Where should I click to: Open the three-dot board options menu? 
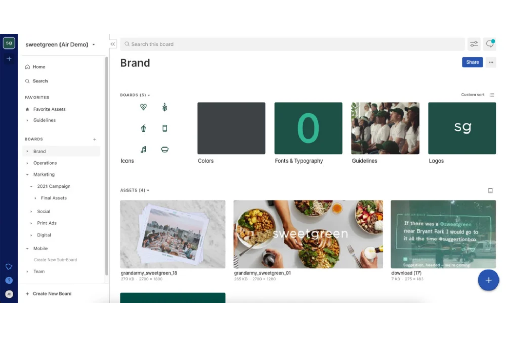[x=491, y=62]
